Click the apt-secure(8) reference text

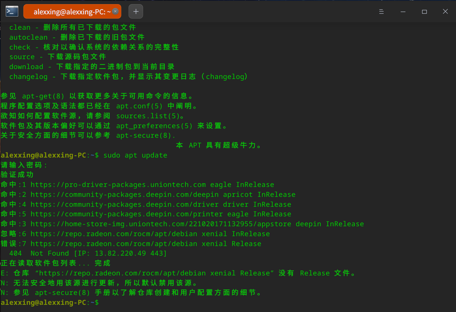[145, 135]
